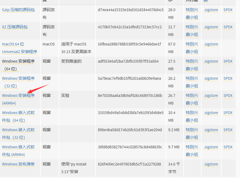Open SPDX link for Gzip source package
The image size is (240, 178).
point(228,10)
